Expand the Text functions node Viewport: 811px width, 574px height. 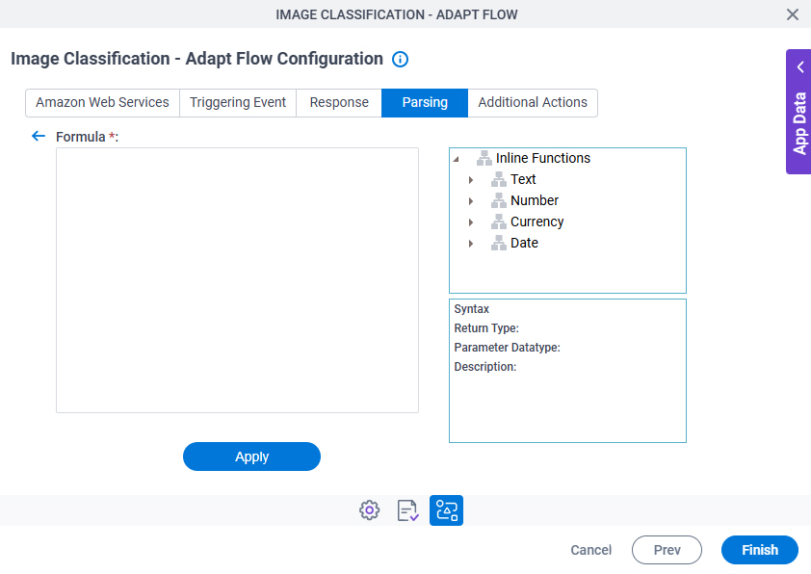click(471, 180)
